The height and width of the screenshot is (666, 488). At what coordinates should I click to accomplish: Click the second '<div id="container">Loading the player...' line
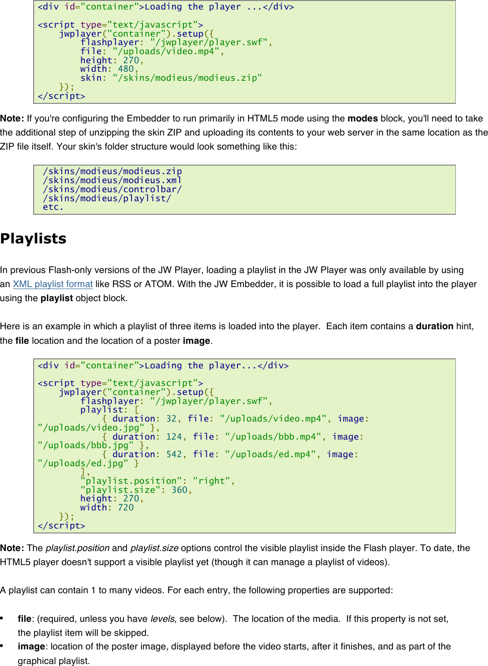click(x=163, y=365)
